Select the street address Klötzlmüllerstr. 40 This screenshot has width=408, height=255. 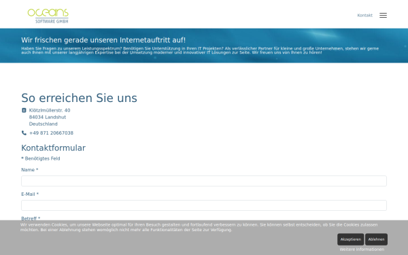coord(50,110)
